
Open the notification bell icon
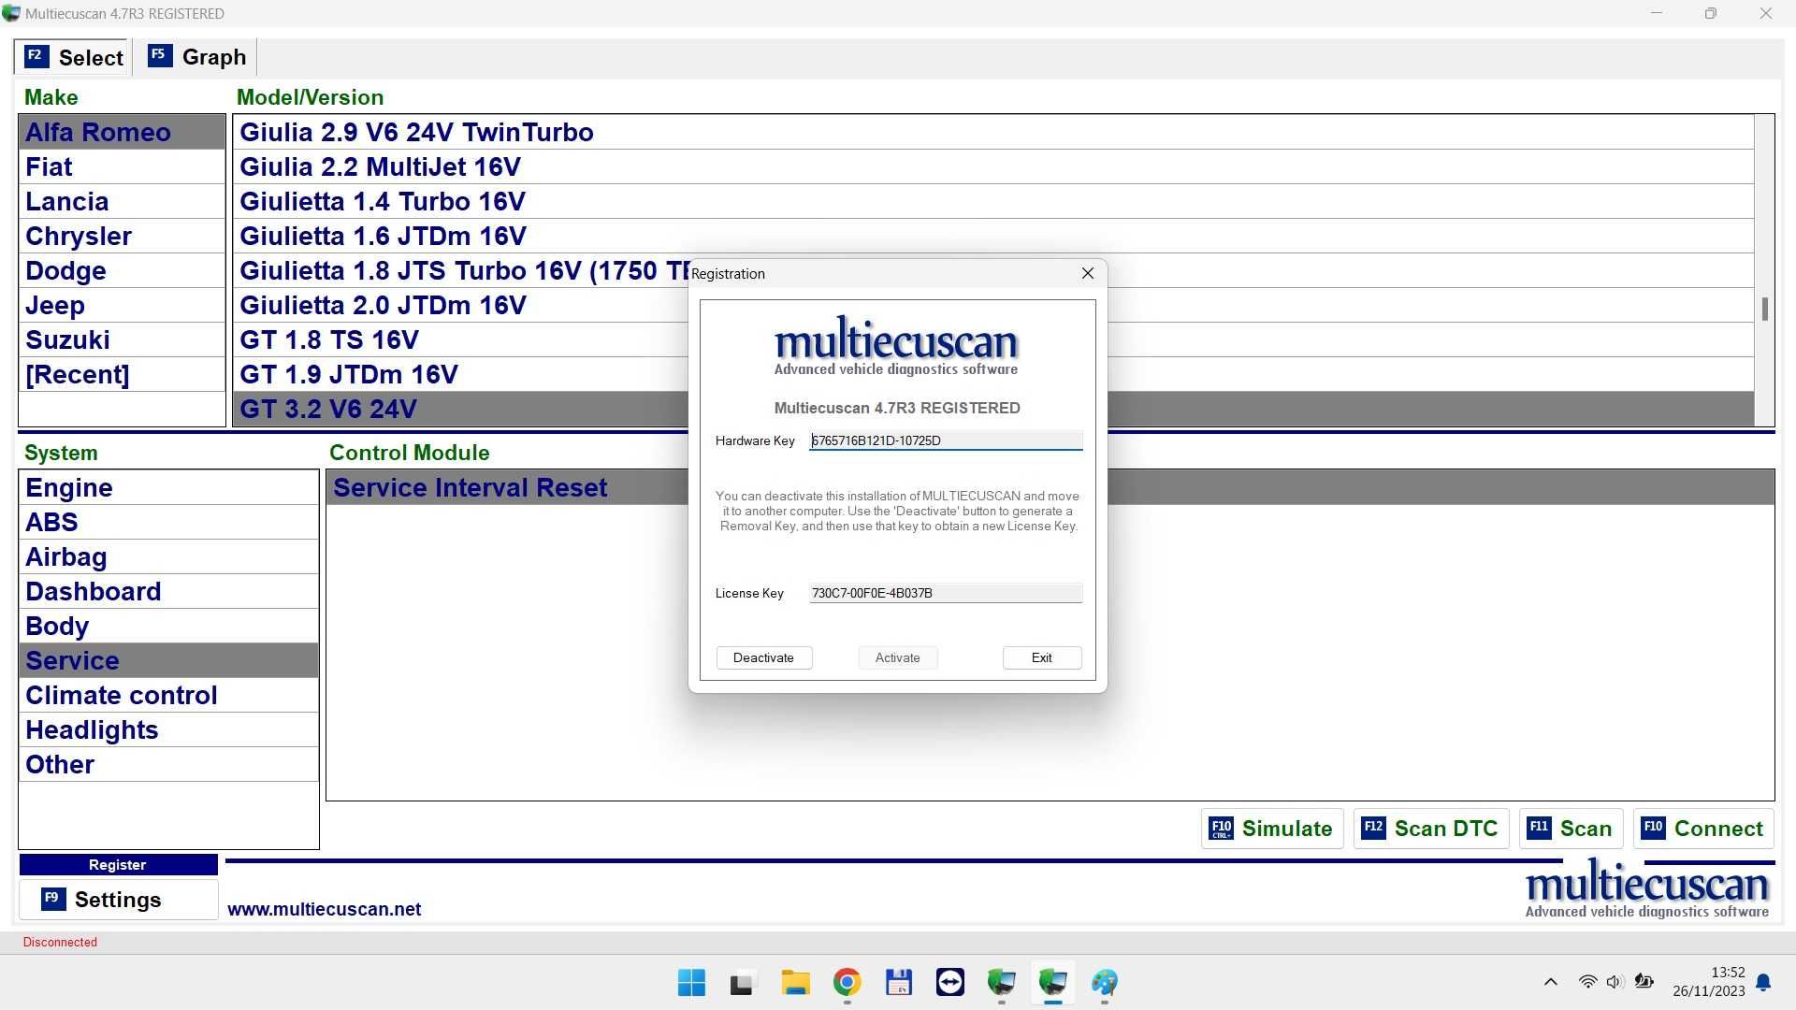tap(1763, 982)
